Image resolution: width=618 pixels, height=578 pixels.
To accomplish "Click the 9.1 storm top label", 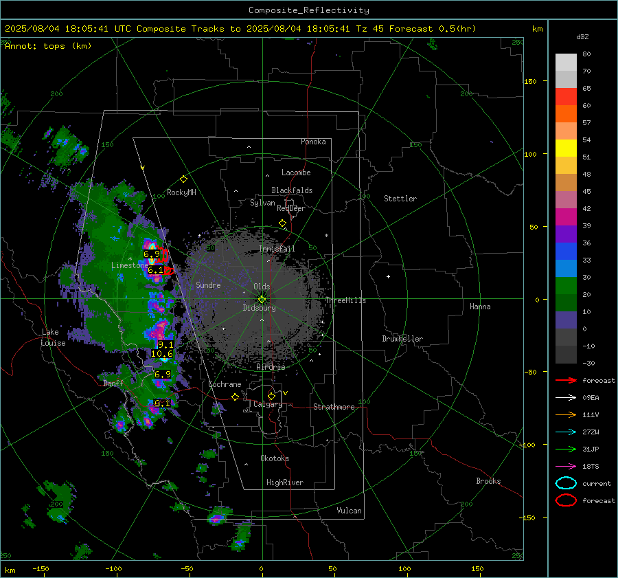I will click(165, 345).
